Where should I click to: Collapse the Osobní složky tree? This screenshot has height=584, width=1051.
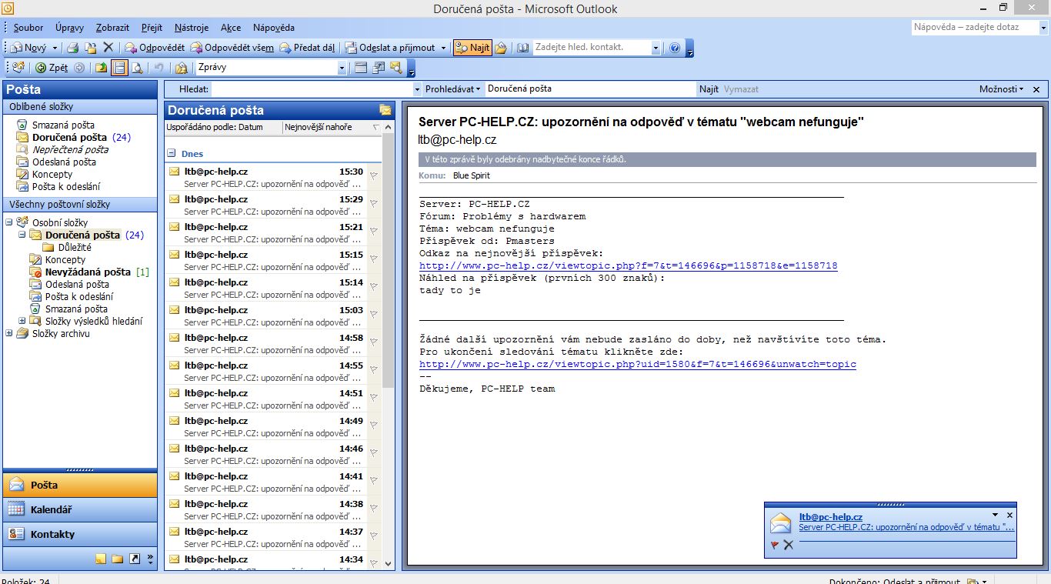[9, 222]
